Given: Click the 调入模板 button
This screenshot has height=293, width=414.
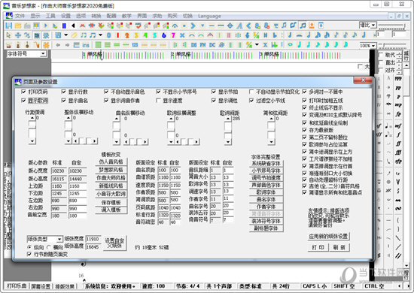Looking at the screenshot, I should (x=111, y=210).
